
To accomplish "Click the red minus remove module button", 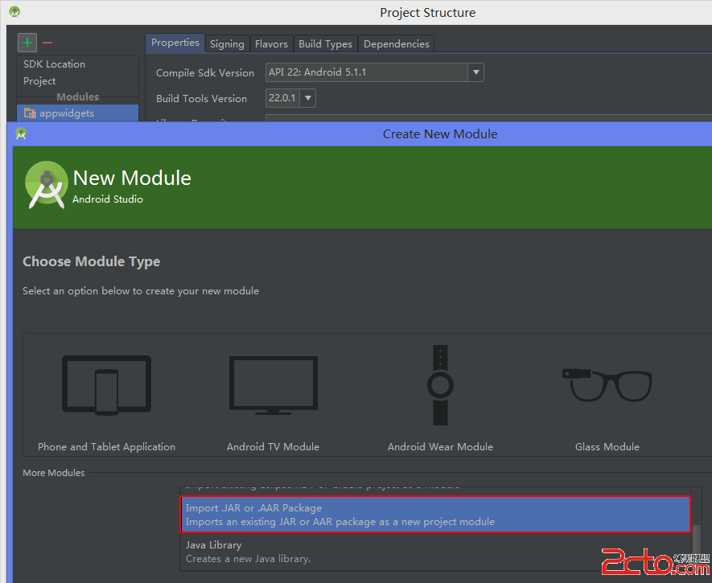I will click(x=47, y=43).
